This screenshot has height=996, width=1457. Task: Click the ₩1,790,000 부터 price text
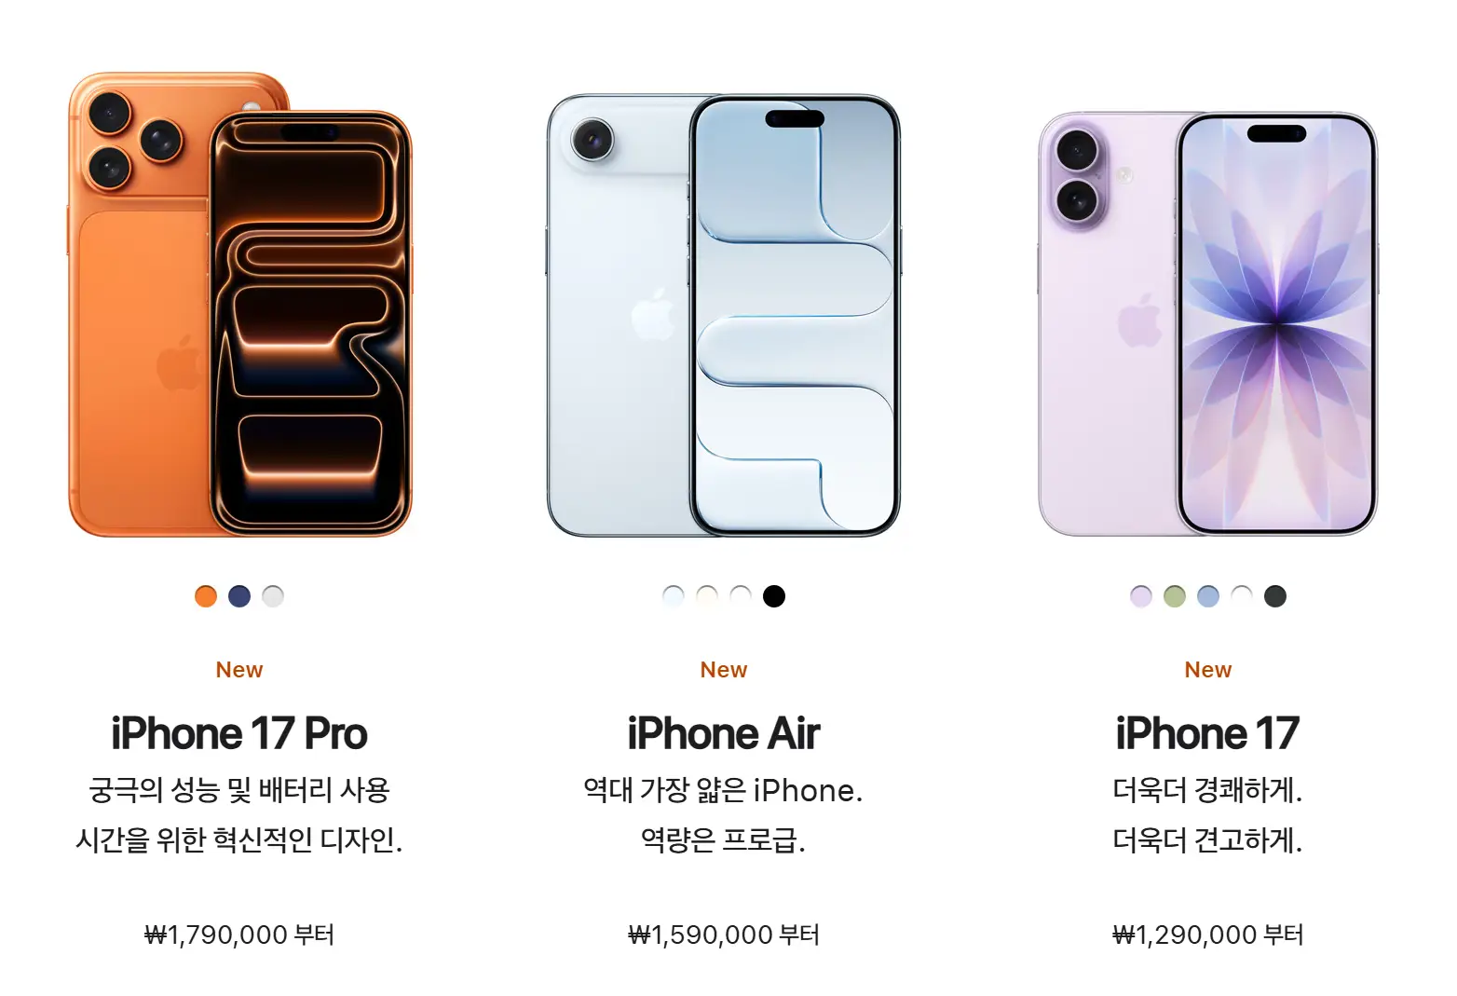click(239, 935)
